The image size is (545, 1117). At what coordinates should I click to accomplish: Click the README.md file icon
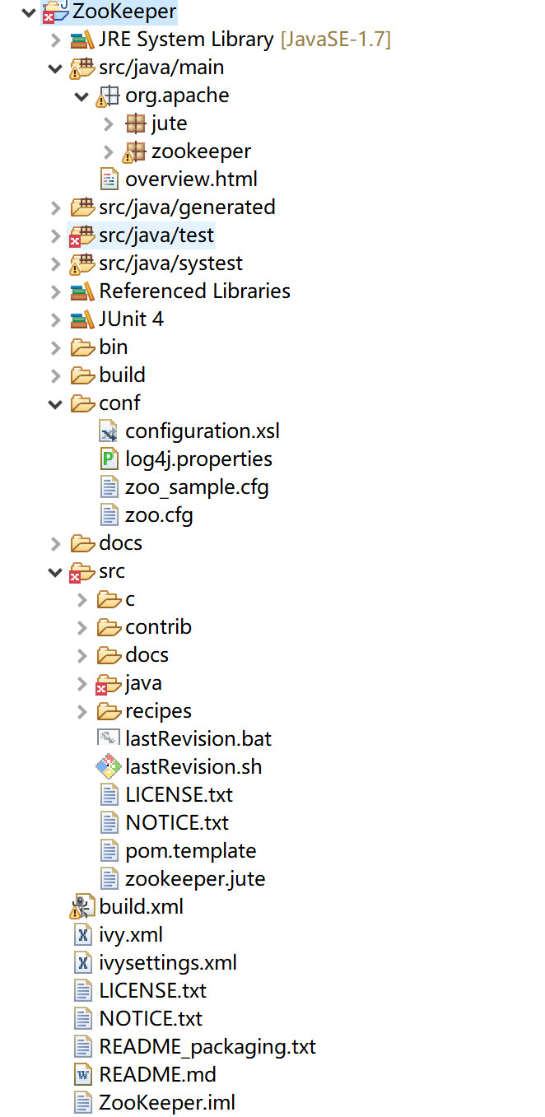pos(83,1075)
